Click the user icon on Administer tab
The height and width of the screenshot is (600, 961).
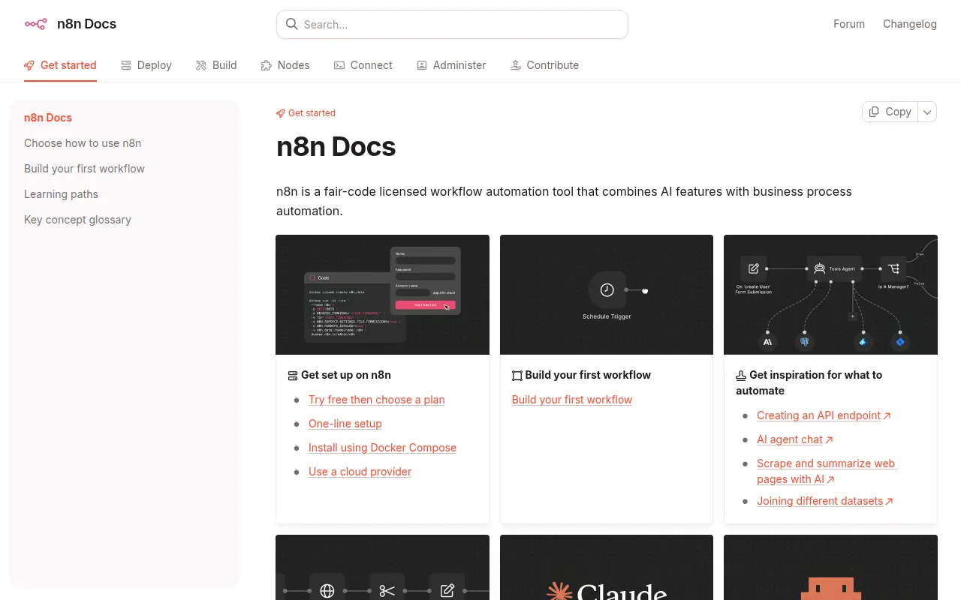point(422,65)
